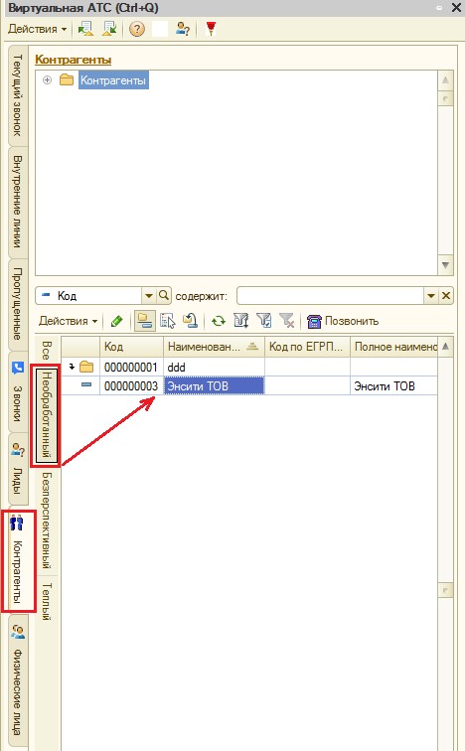Click the Контрагенты heading link
The height and width of the screenshot is (751, 465).
pos(74,60)
